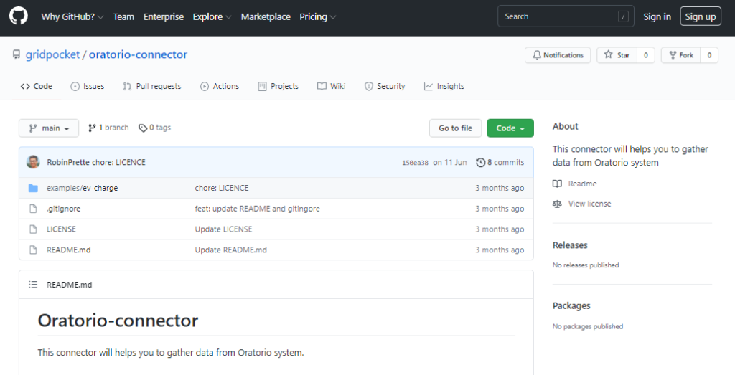This screenshot has height=375, width=735.
Task: Click the branch icon beside 1 branch
Action: pos(92,128)
